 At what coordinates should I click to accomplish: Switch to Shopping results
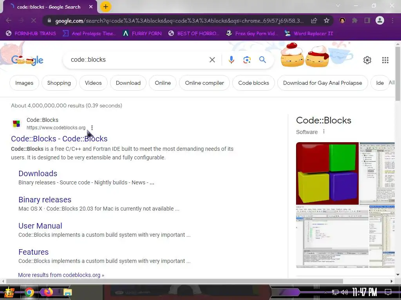[x=59, y=83]
